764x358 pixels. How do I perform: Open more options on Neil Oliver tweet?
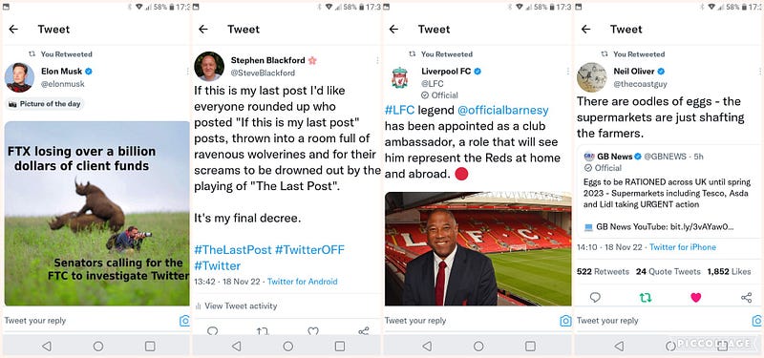click(x=759, y=72)
